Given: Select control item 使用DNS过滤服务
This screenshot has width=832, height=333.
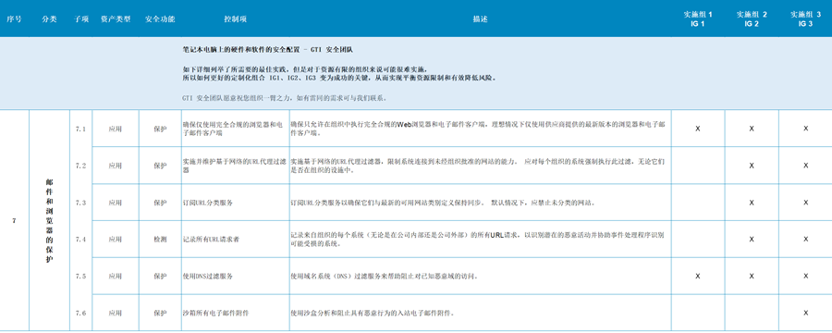Looking at the screenshot, I should click(207, 277).
